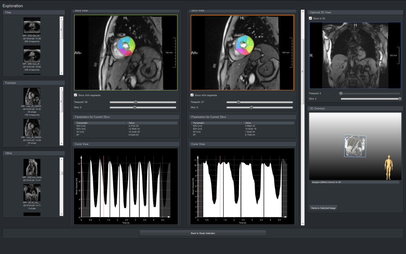This screenshot has height=254, width=406.
Task: Select the MR [89] flow series thumbnail
Action: point(32,54)
